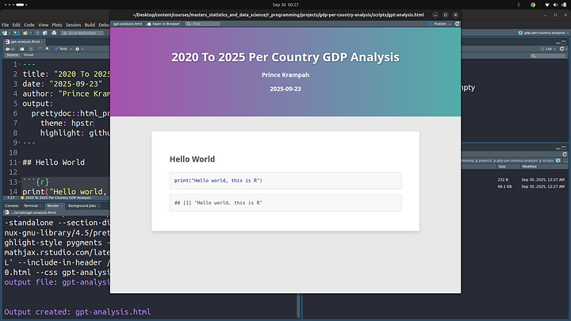This screenshot has width=571, height=321.
Task: Close the Background Jobs tab
Action: point(98,205)
